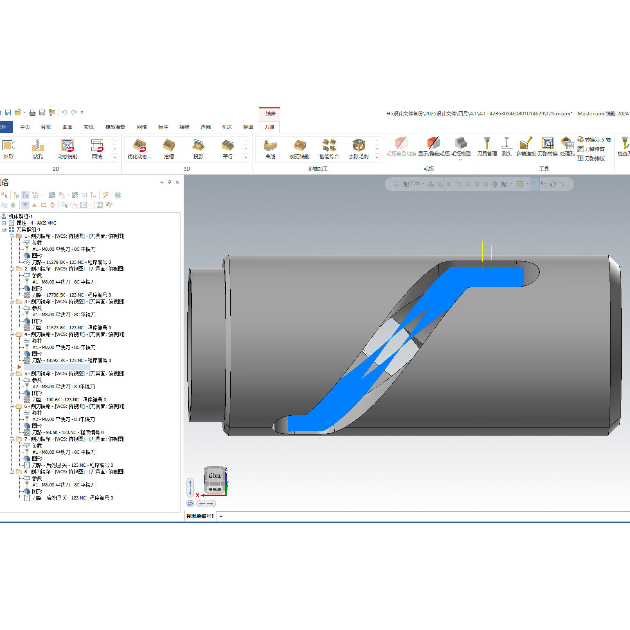Switch to the 线框 ribbon tab
The image size is (630, 630).
pyautogui.click(x=46, y=127)
